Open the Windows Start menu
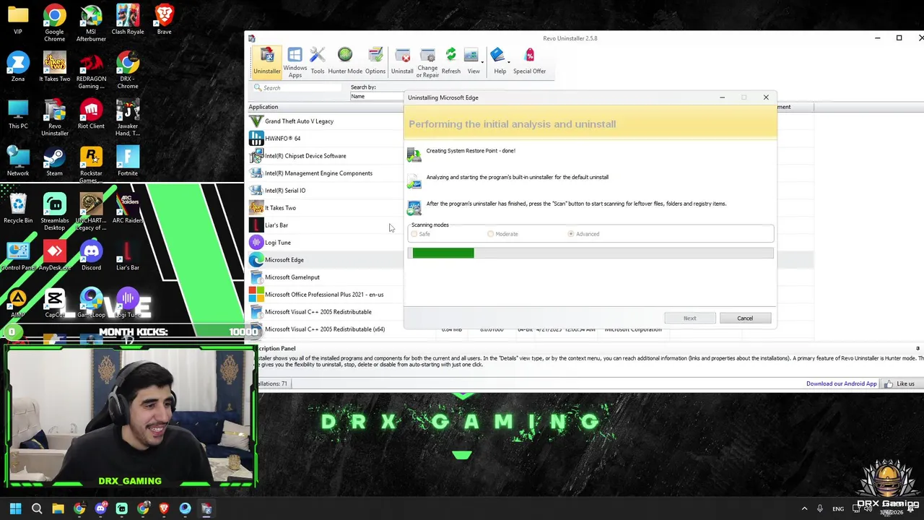 click(x=15, y=509)
